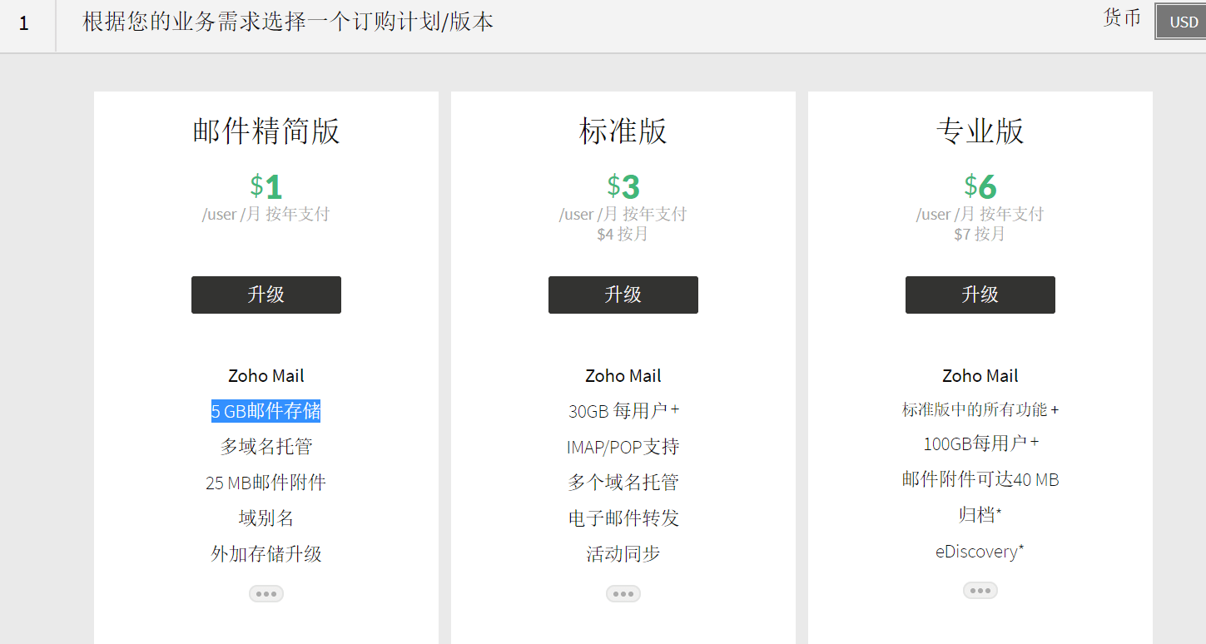Click 活动同步 feature text
Viewport: 1206px width, 644px height.
click(623, 554)
